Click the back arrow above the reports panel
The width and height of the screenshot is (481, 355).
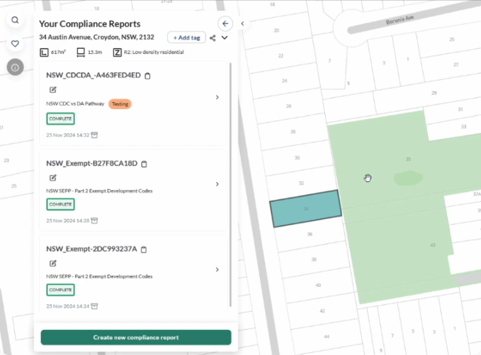[225, 23]
